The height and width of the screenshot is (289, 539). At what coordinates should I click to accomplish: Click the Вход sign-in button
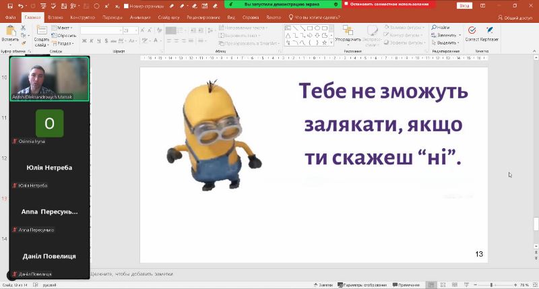pyautogui.click(x=464, y=6)
